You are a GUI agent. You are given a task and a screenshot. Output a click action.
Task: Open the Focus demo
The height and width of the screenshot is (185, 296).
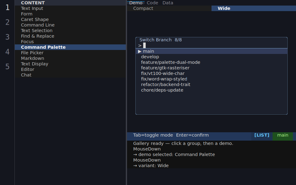click(70, 42)
